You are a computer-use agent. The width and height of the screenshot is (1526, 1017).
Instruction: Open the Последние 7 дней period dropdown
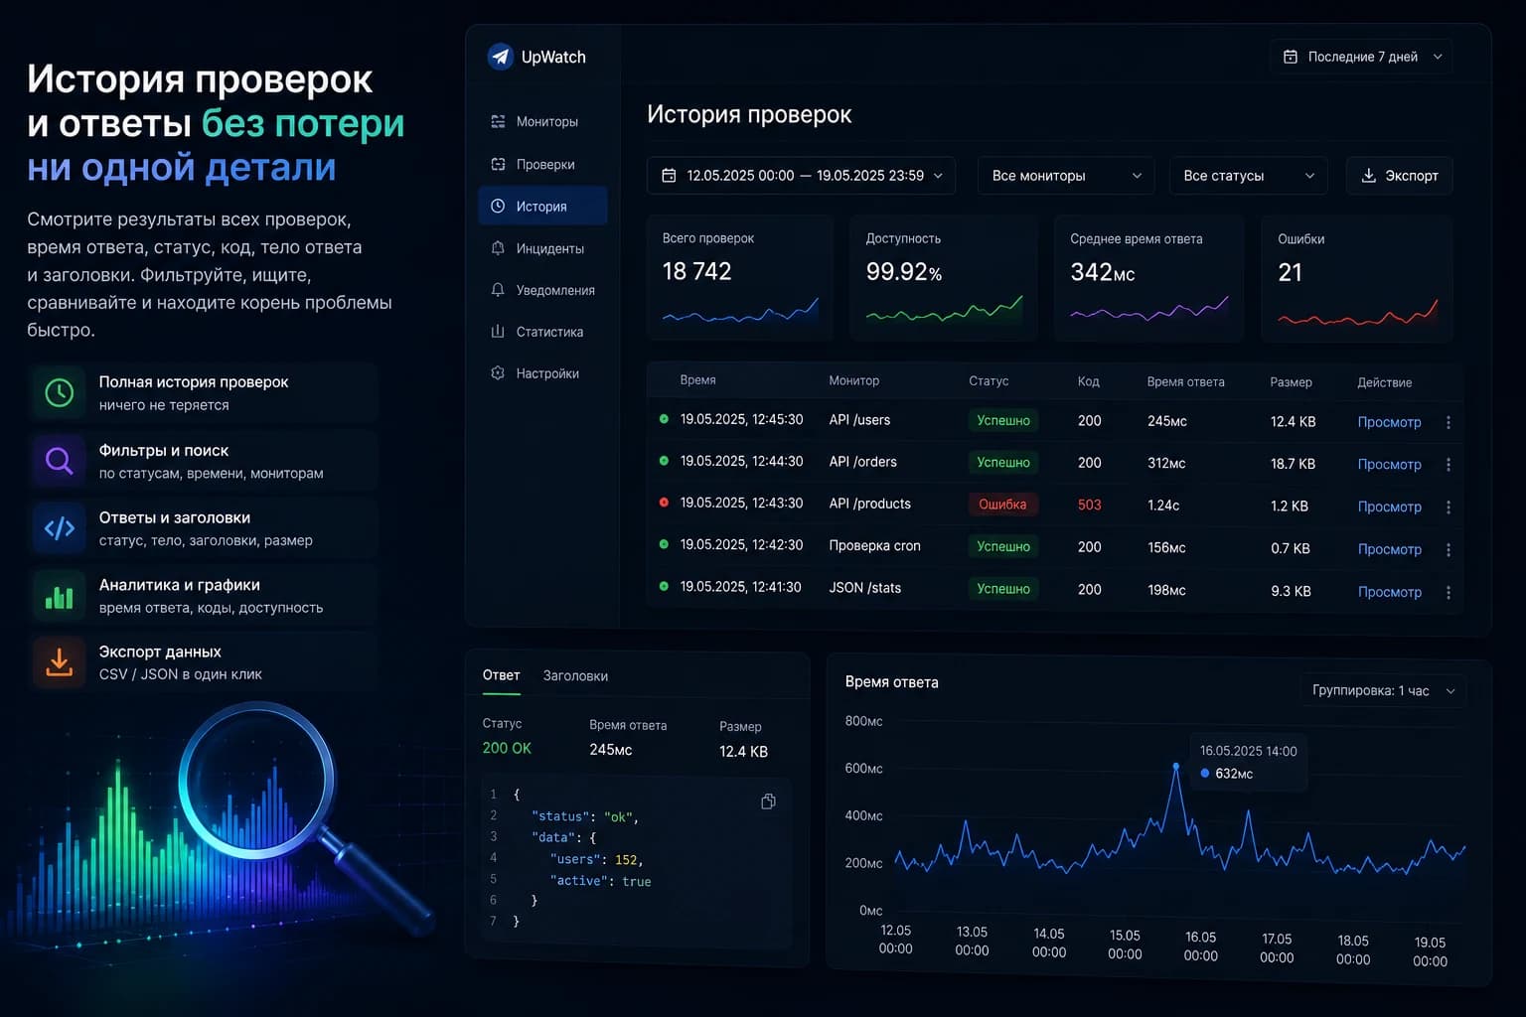pyautogui.click(x=1361, y=57)
